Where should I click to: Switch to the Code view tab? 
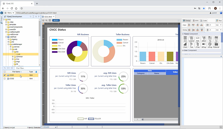tap(203, 21)
